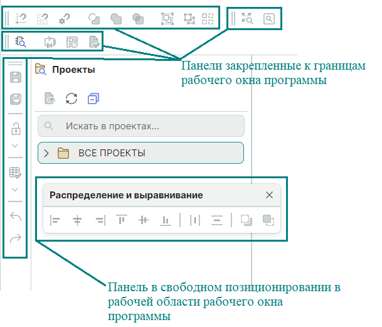
Task: Click the Проекты panel header
Action: coord(73,70)
